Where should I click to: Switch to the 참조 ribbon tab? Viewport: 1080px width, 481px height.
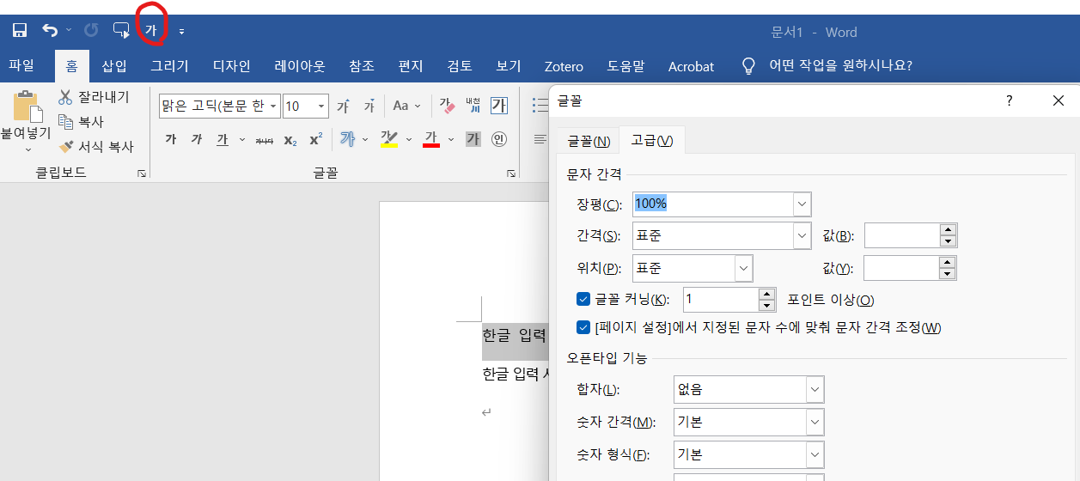362,66
